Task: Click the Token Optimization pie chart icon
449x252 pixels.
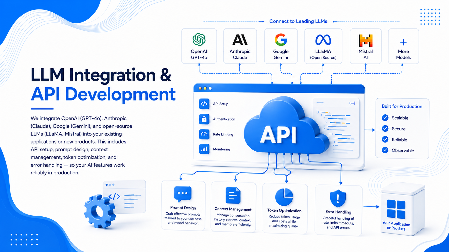Action: pos(284,197)
